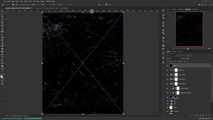Open the Window menu
This screenshot has height=120, width=213.
pos(48,1)
